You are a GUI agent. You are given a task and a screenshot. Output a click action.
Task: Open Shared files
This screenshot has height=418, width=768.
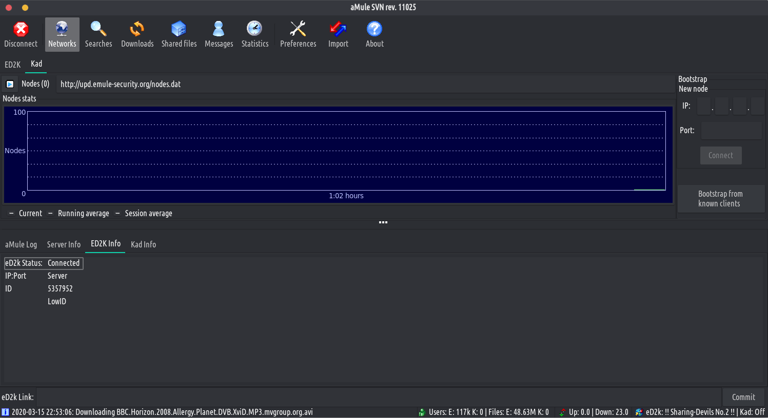[179, 34]
